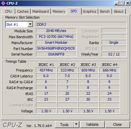Image resolution: width=131 pixels, height=129 pixels.
Task: Open the Graphics tab
Action: coord(90,11)
